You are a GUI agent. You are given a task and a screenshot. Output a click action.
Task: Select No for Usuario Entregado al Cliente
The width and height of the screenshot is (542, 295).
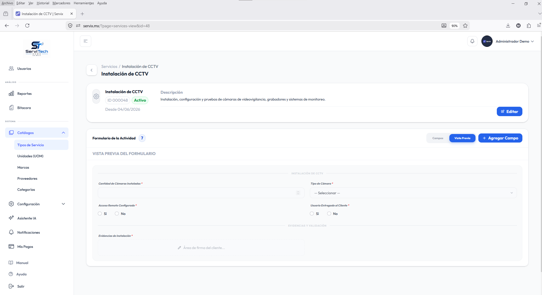[x=329, y=214]
